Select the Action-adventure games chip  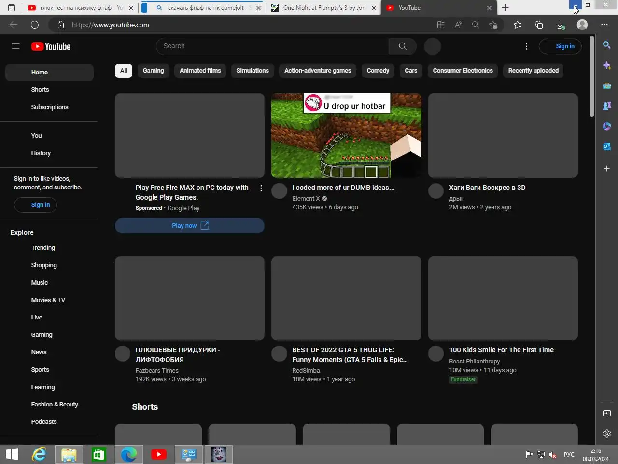tap(318, 71)
